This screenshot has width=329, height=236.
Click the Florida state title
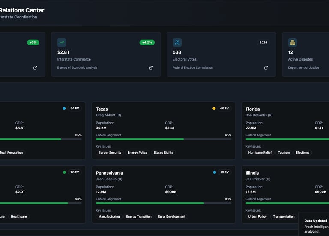pos(253,109)
